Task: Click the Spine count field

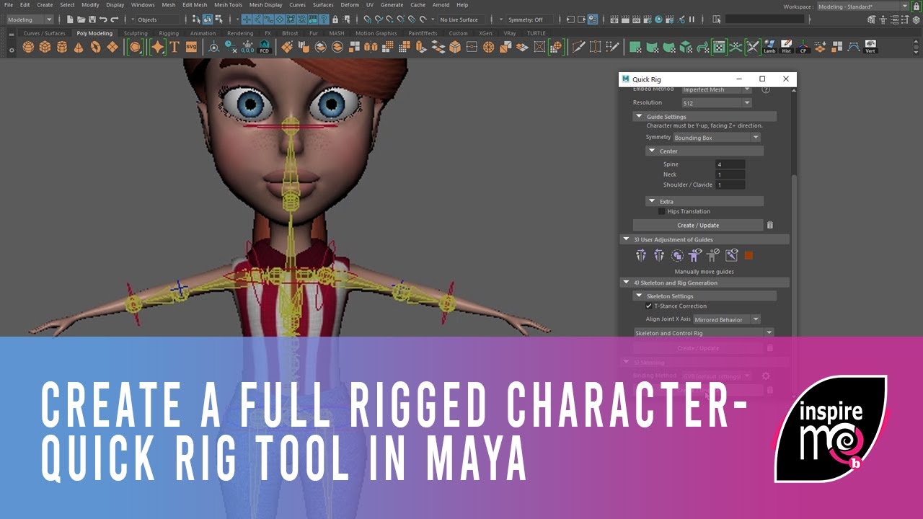Action: (730, 164)
